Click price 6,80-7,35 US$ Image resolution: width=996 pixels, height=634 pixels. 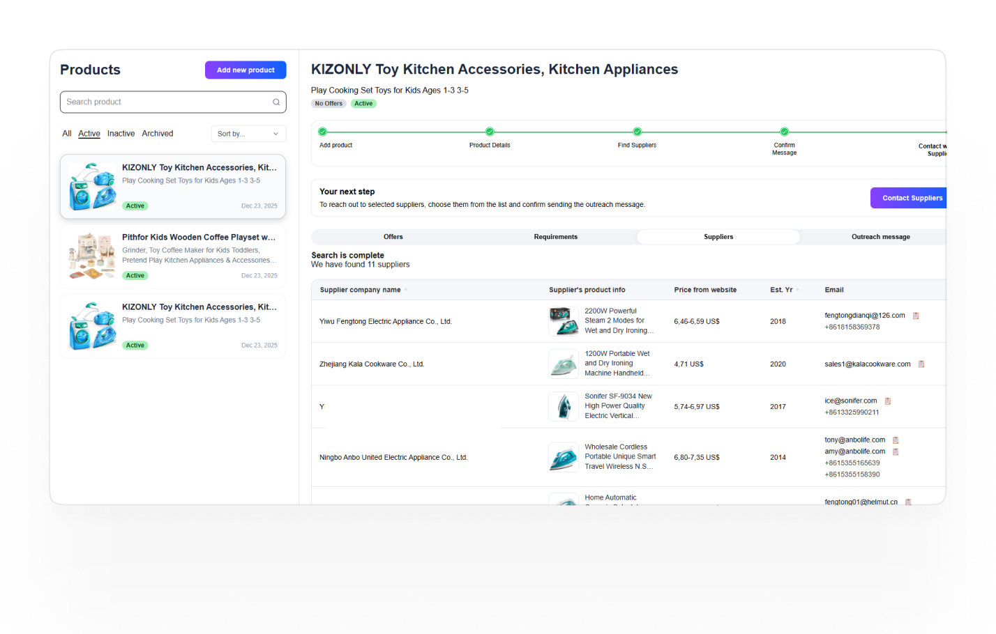(x=697, y=458)
